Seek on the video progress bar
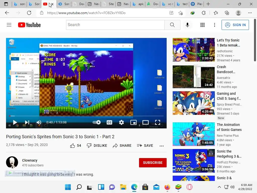The height and width of the screenshot is (193, 257). point(86,116)
